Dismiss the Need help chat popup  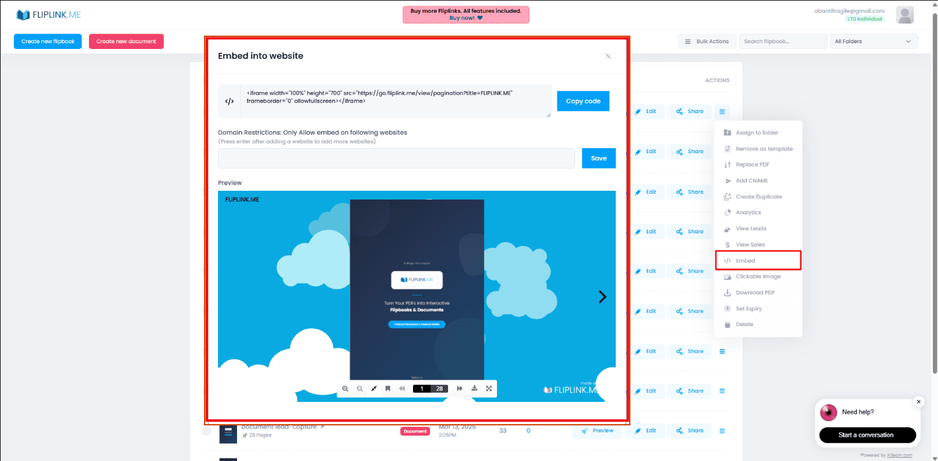click(x=918, y=402)
